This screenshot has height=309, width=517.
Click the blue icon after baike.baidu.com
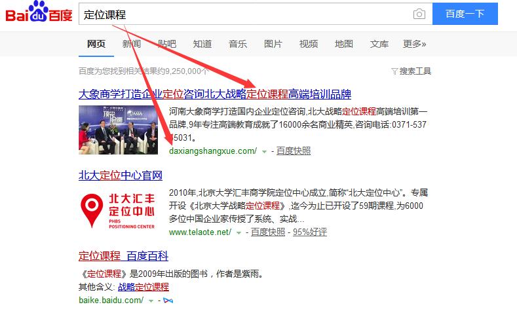pyautogui.click(x=168, y=300)
